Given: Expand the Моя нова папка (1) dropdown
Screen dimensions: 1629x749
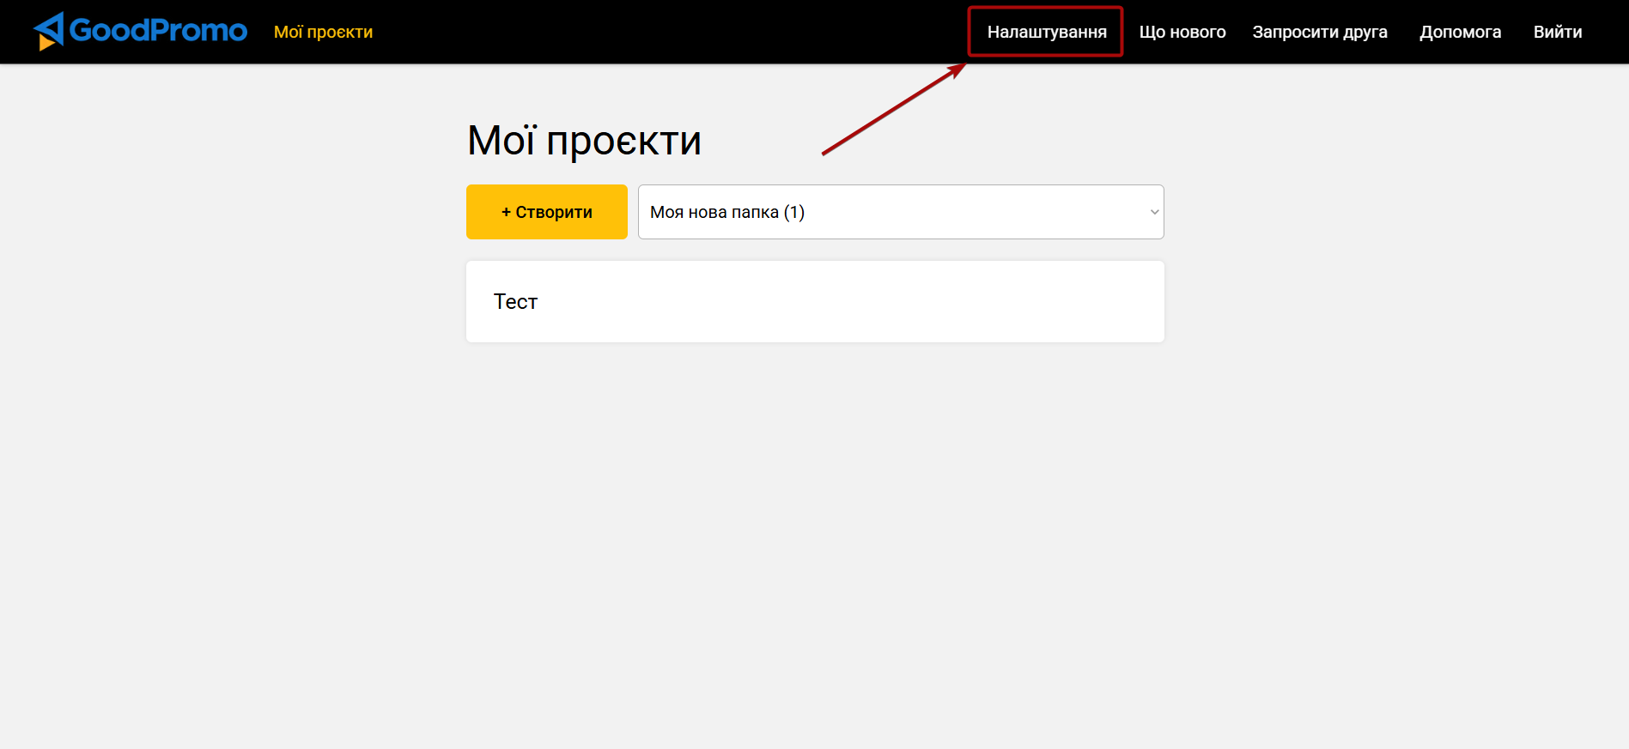Looking at the screenshot, I should click(x=901, y=212).
